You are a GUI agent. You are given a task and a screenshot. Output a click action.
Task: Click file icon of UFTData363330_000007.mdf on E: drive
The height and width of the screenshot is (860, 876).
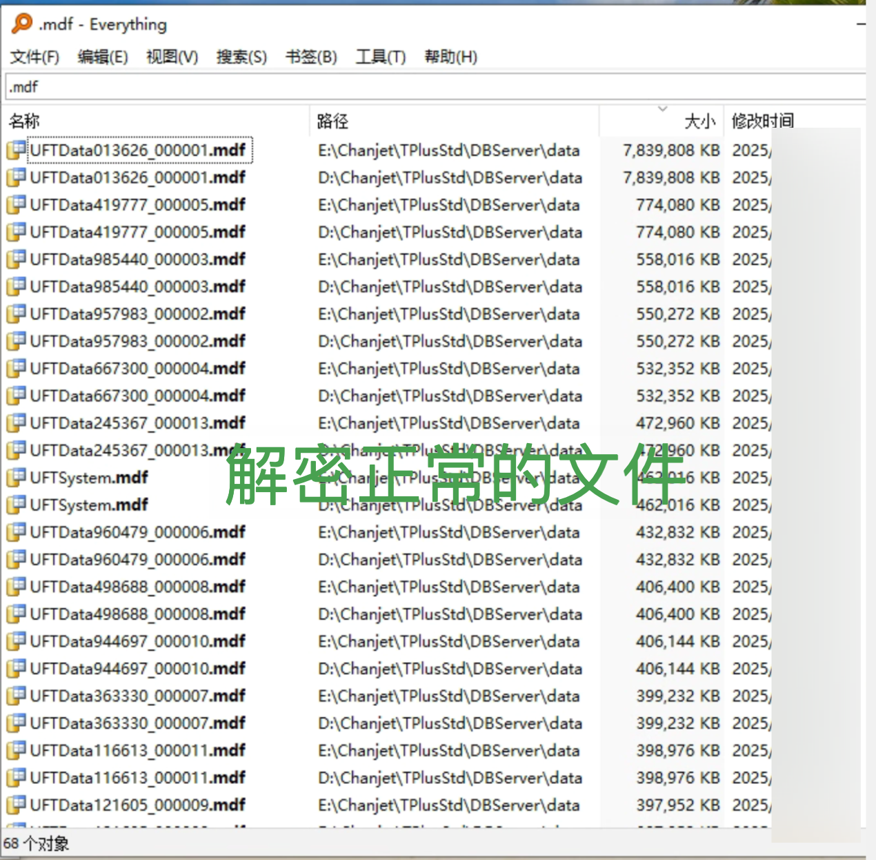(x=16, y=695)
